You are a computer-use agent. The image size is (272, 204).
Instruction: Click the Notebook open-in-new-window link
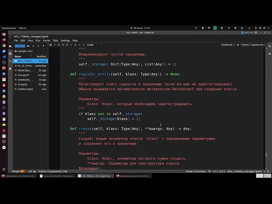tap(228, 45)
